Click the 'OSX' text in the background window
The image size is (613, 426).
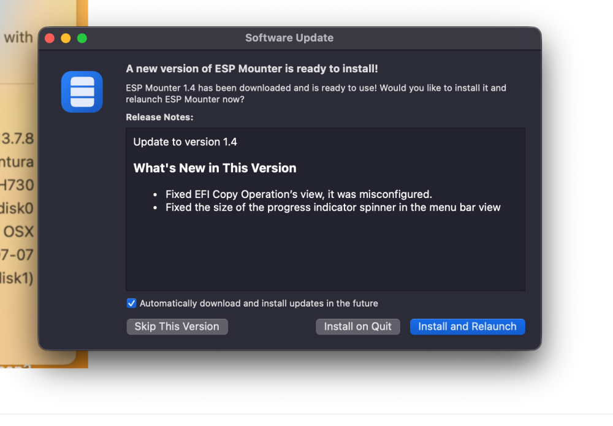tap(18, 232)
